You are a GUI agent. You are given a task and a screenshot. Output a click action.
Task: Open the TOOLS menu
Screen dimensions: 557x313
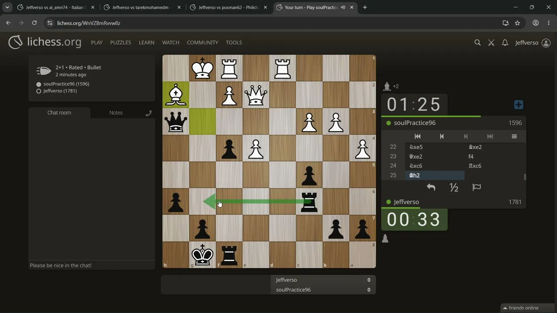tap(234, 43)
